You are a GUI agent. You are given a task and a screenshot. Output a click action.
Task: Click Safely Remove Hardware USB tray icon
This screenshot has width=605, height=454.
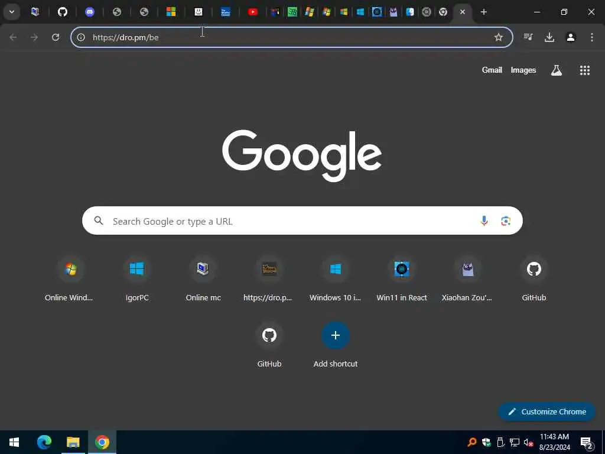pyautogui.click(x=500, y=442)
